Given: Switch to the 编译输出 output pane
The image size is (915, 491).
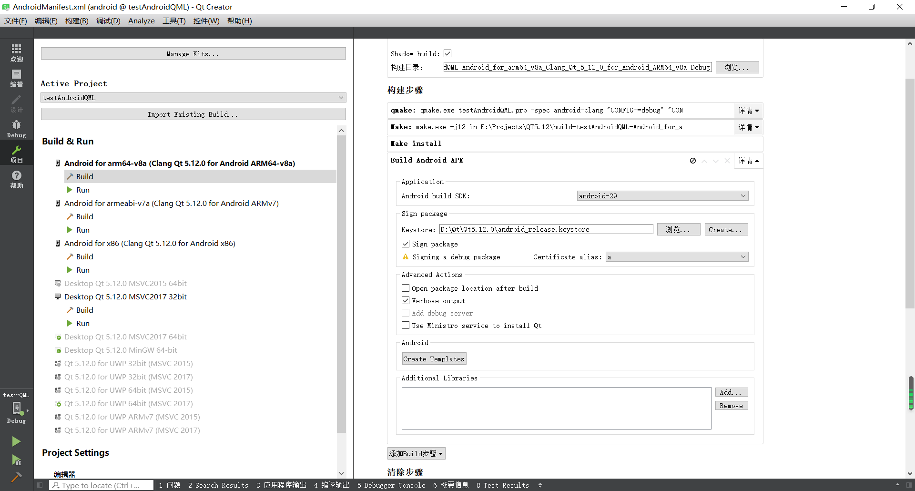Looking at the screenshot, I should [x=332, y=485].
